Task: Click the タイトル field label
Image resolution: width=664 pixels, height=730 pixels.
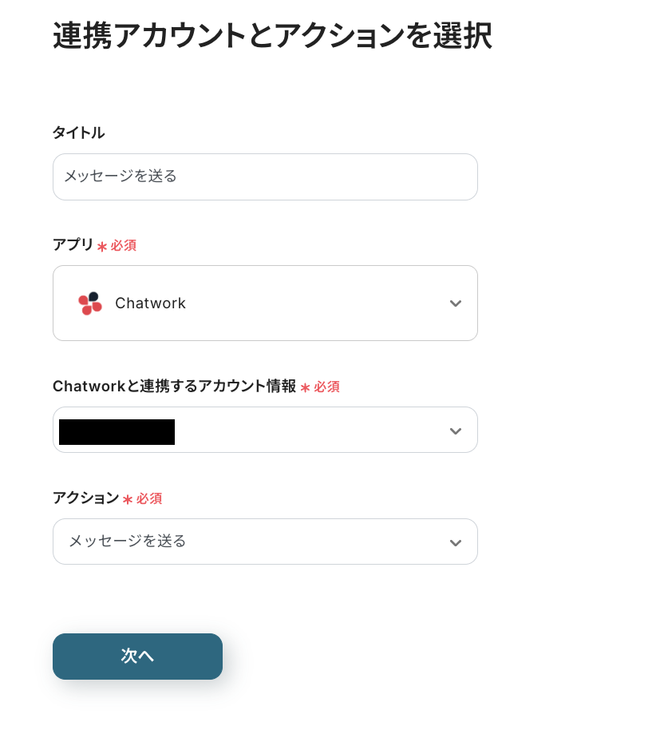Action: 78,133
